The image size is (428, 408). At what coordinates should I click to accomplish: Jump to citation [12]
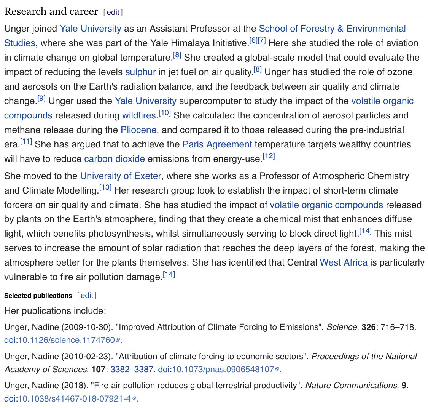[269, 156]
